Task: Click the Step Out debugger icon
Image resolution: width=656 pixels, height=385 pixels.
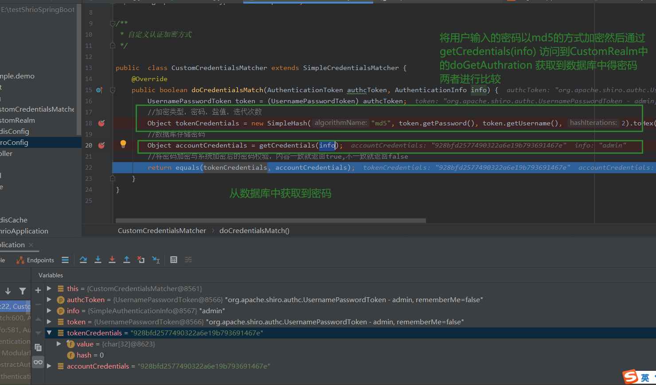Action: point(127,260)
